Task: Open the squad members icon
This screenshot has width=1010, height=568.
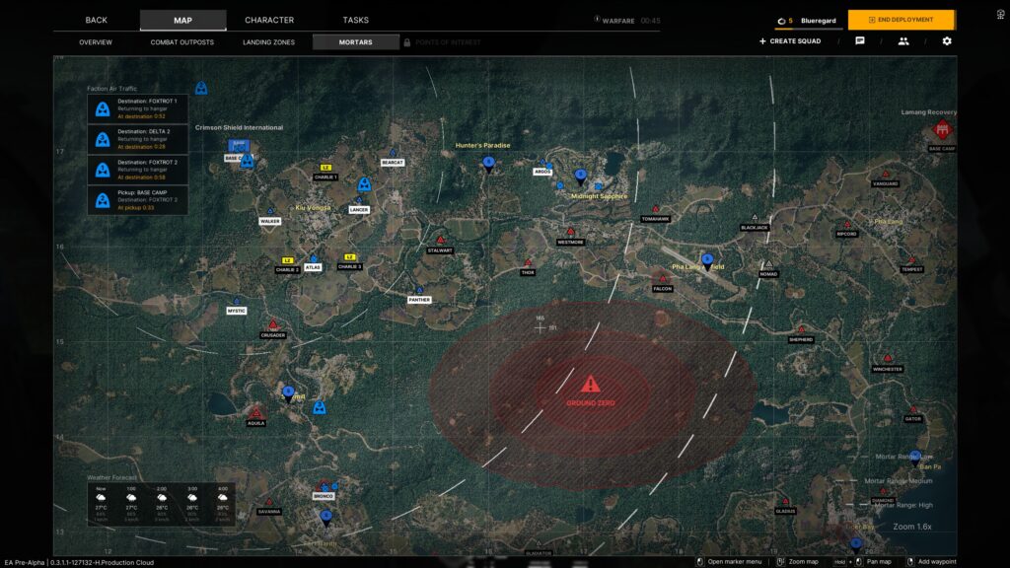Action: 902,41
